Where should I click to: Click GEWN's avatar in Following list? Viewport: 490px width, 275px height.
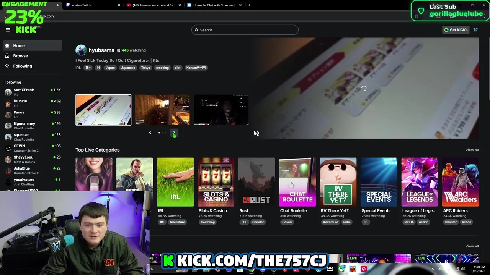pos(8,148)
